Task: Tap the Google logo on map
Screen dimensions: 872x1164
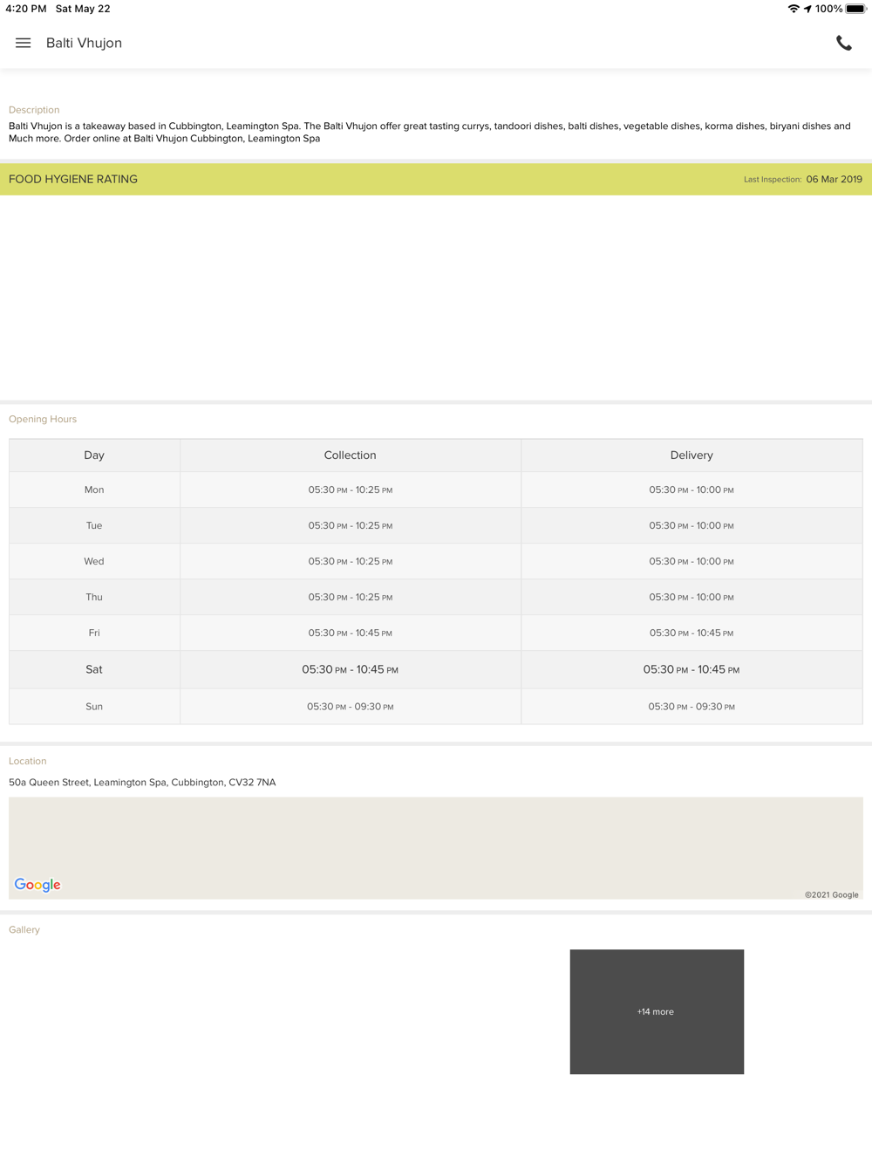Action: point(37,885)
